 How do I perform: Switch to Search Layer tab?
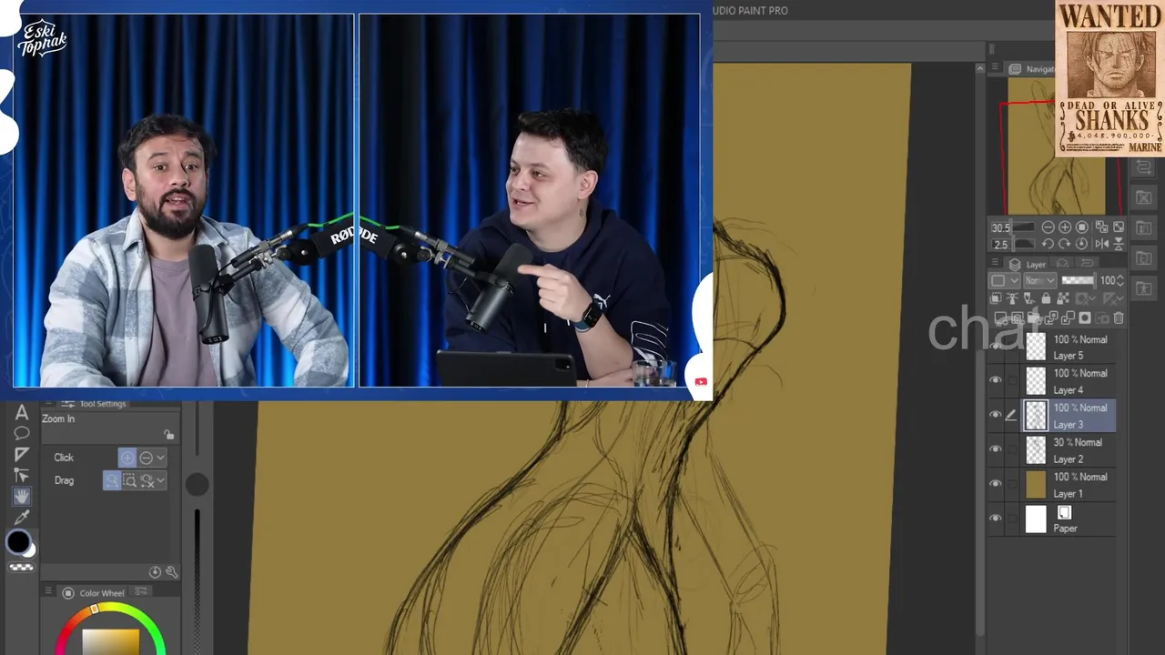(x=1062, y=263)
